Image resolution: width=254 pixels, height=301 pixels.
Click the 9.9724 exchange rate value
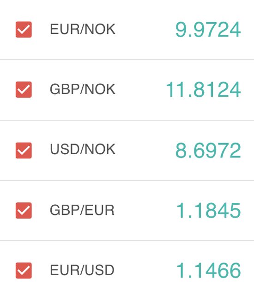[x=208, y=30]
